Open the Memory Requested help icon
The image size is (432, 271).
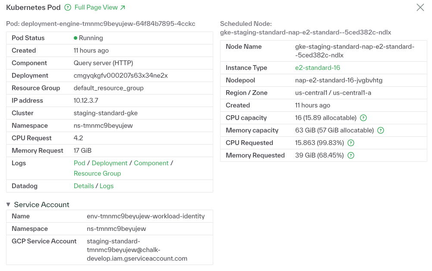click(x=350, y=155)
